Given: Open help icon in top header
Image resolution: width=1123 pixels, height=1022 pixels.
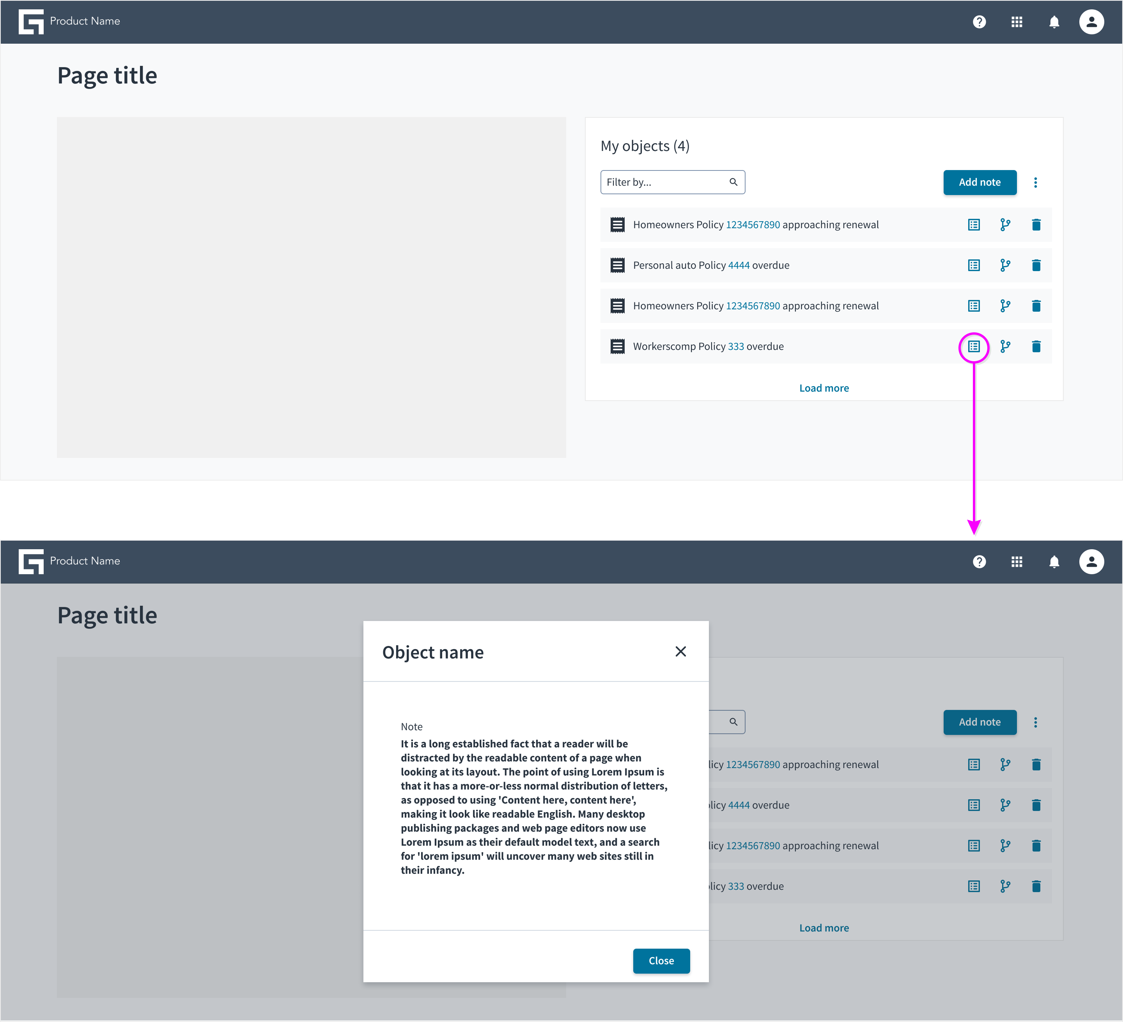Looking at the screenshot, I should (x=979, y=22).
